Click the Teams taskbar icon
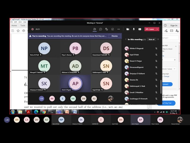 pos(59,112)
